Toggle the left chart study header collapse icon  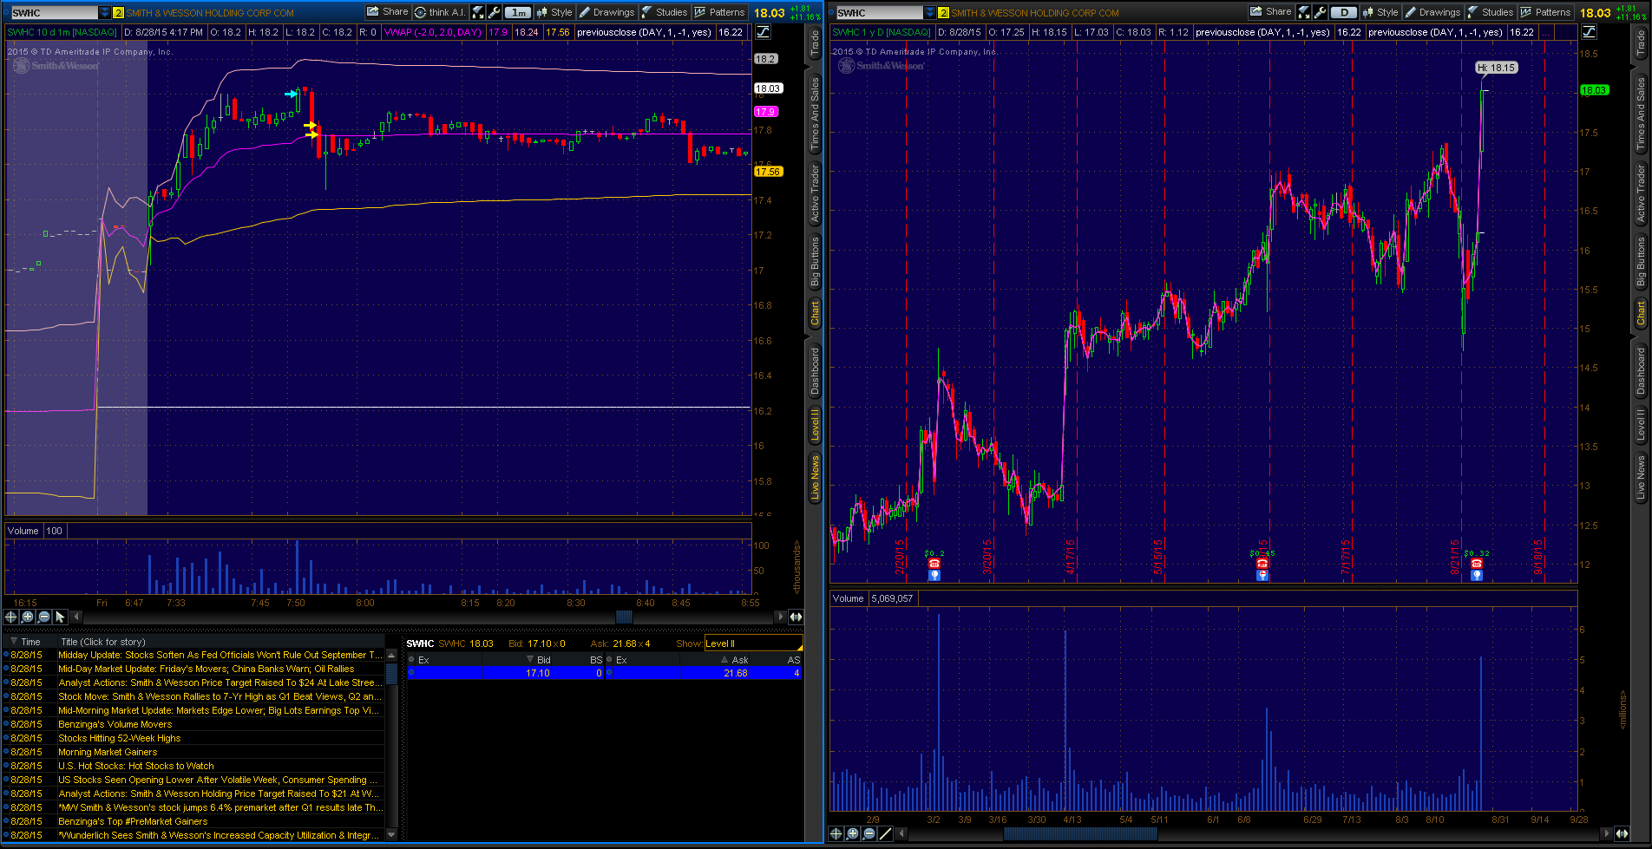pos(763,32)
